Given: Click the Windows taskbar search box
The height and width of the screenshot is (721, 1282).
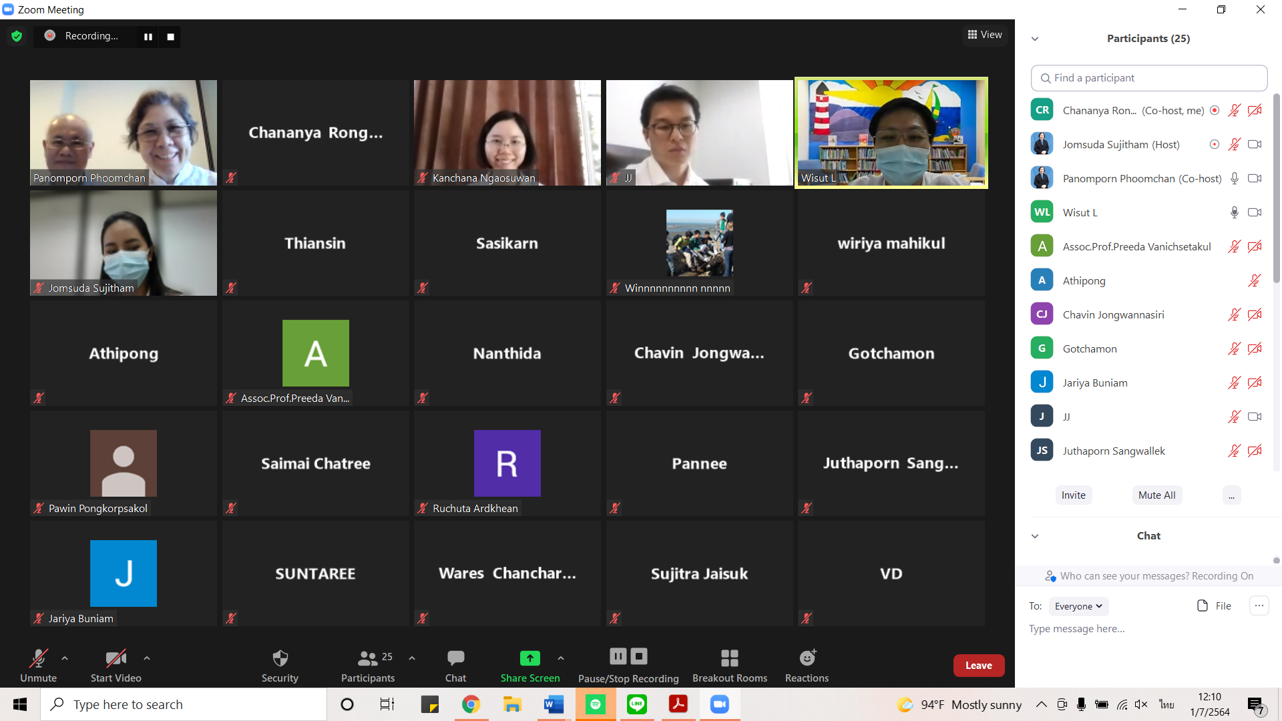Looking at the screenshot, I should (184, 704).
